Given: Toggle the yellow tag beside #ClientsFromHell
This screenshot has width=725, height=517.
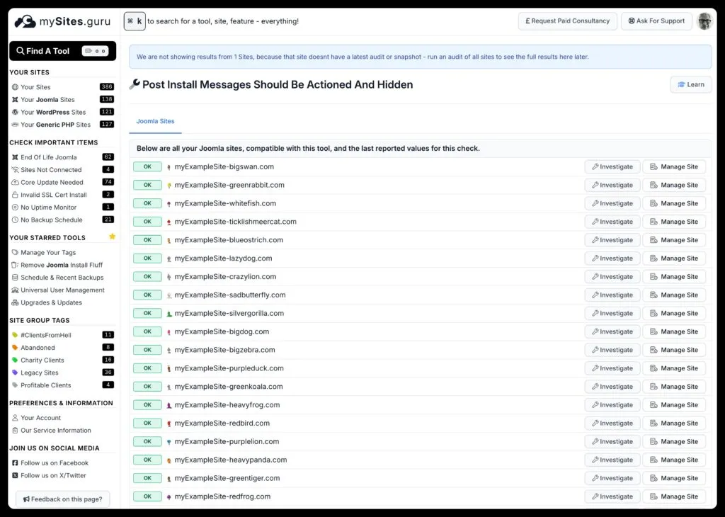Looking at the screenshot, I should (13, 335).
